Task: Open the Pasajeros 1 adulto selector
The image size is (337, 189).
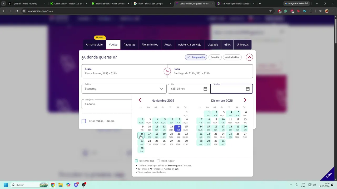Action: (107, 104)
